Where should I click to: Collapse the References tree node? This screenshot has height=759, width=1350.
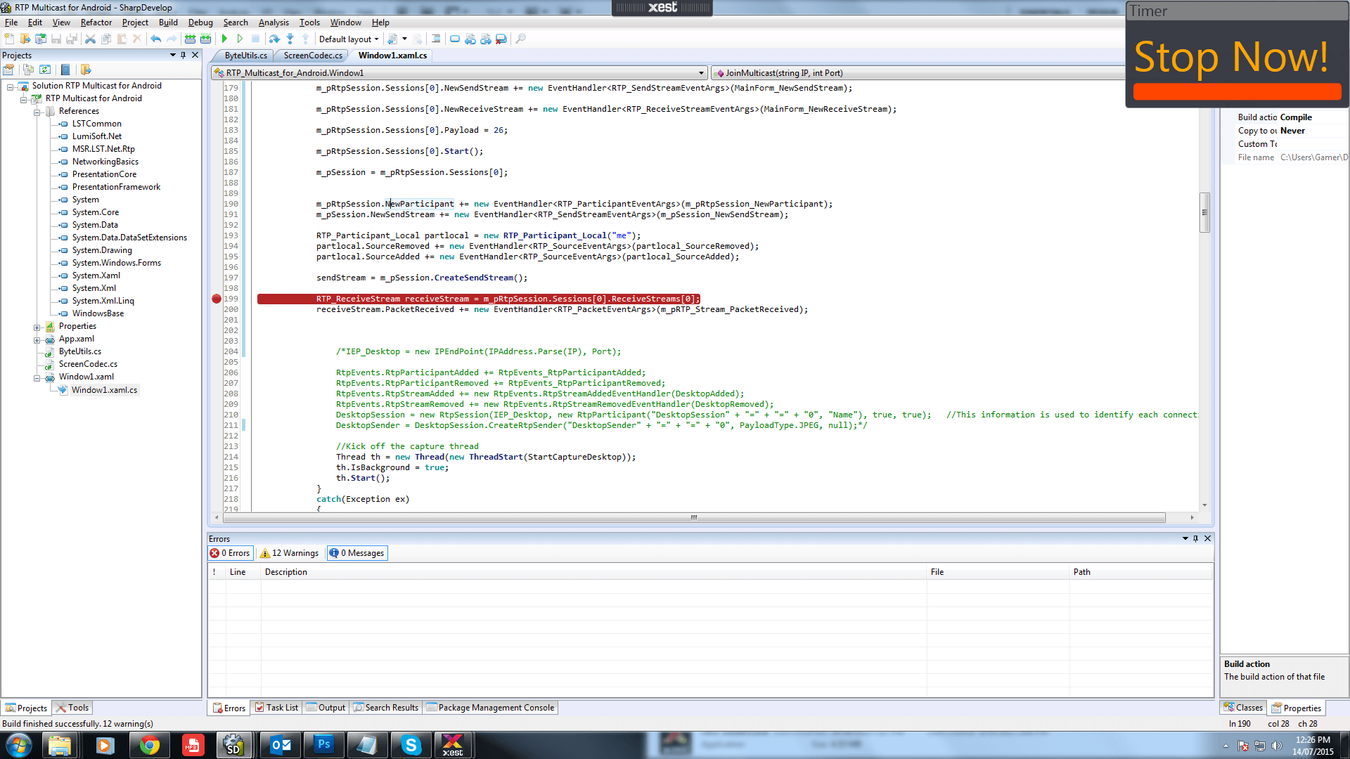37,112
